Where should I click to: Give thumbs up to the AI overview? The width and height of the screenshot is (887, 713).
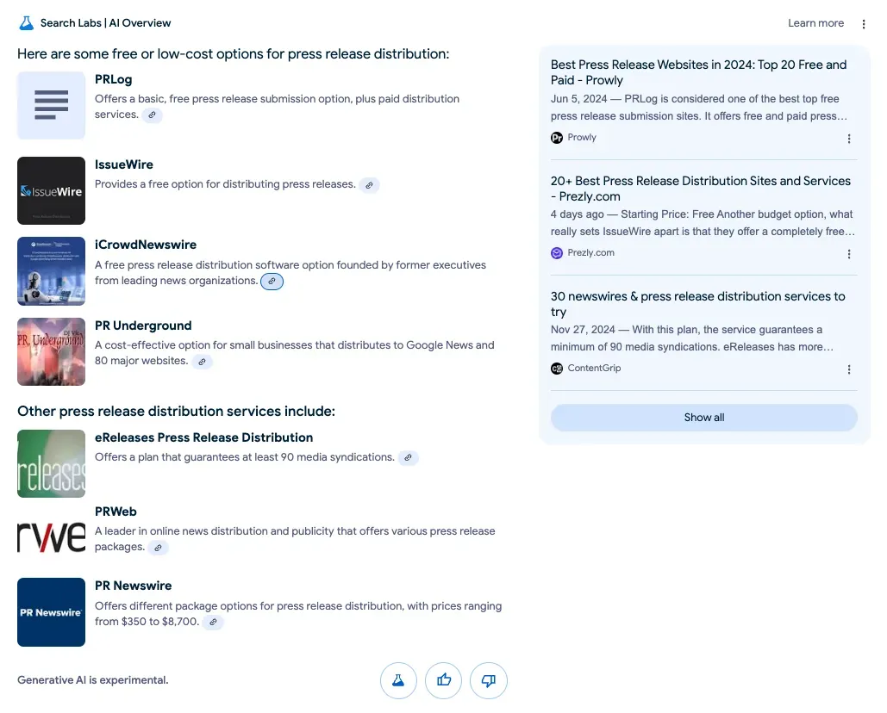pos(443,680)
